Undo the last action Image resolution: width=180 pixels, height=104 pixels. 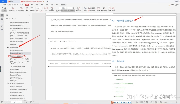(18, 5)
